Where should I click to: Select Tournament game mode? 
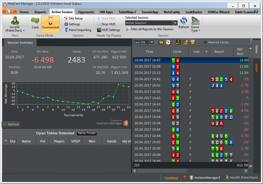pos(50,24)
